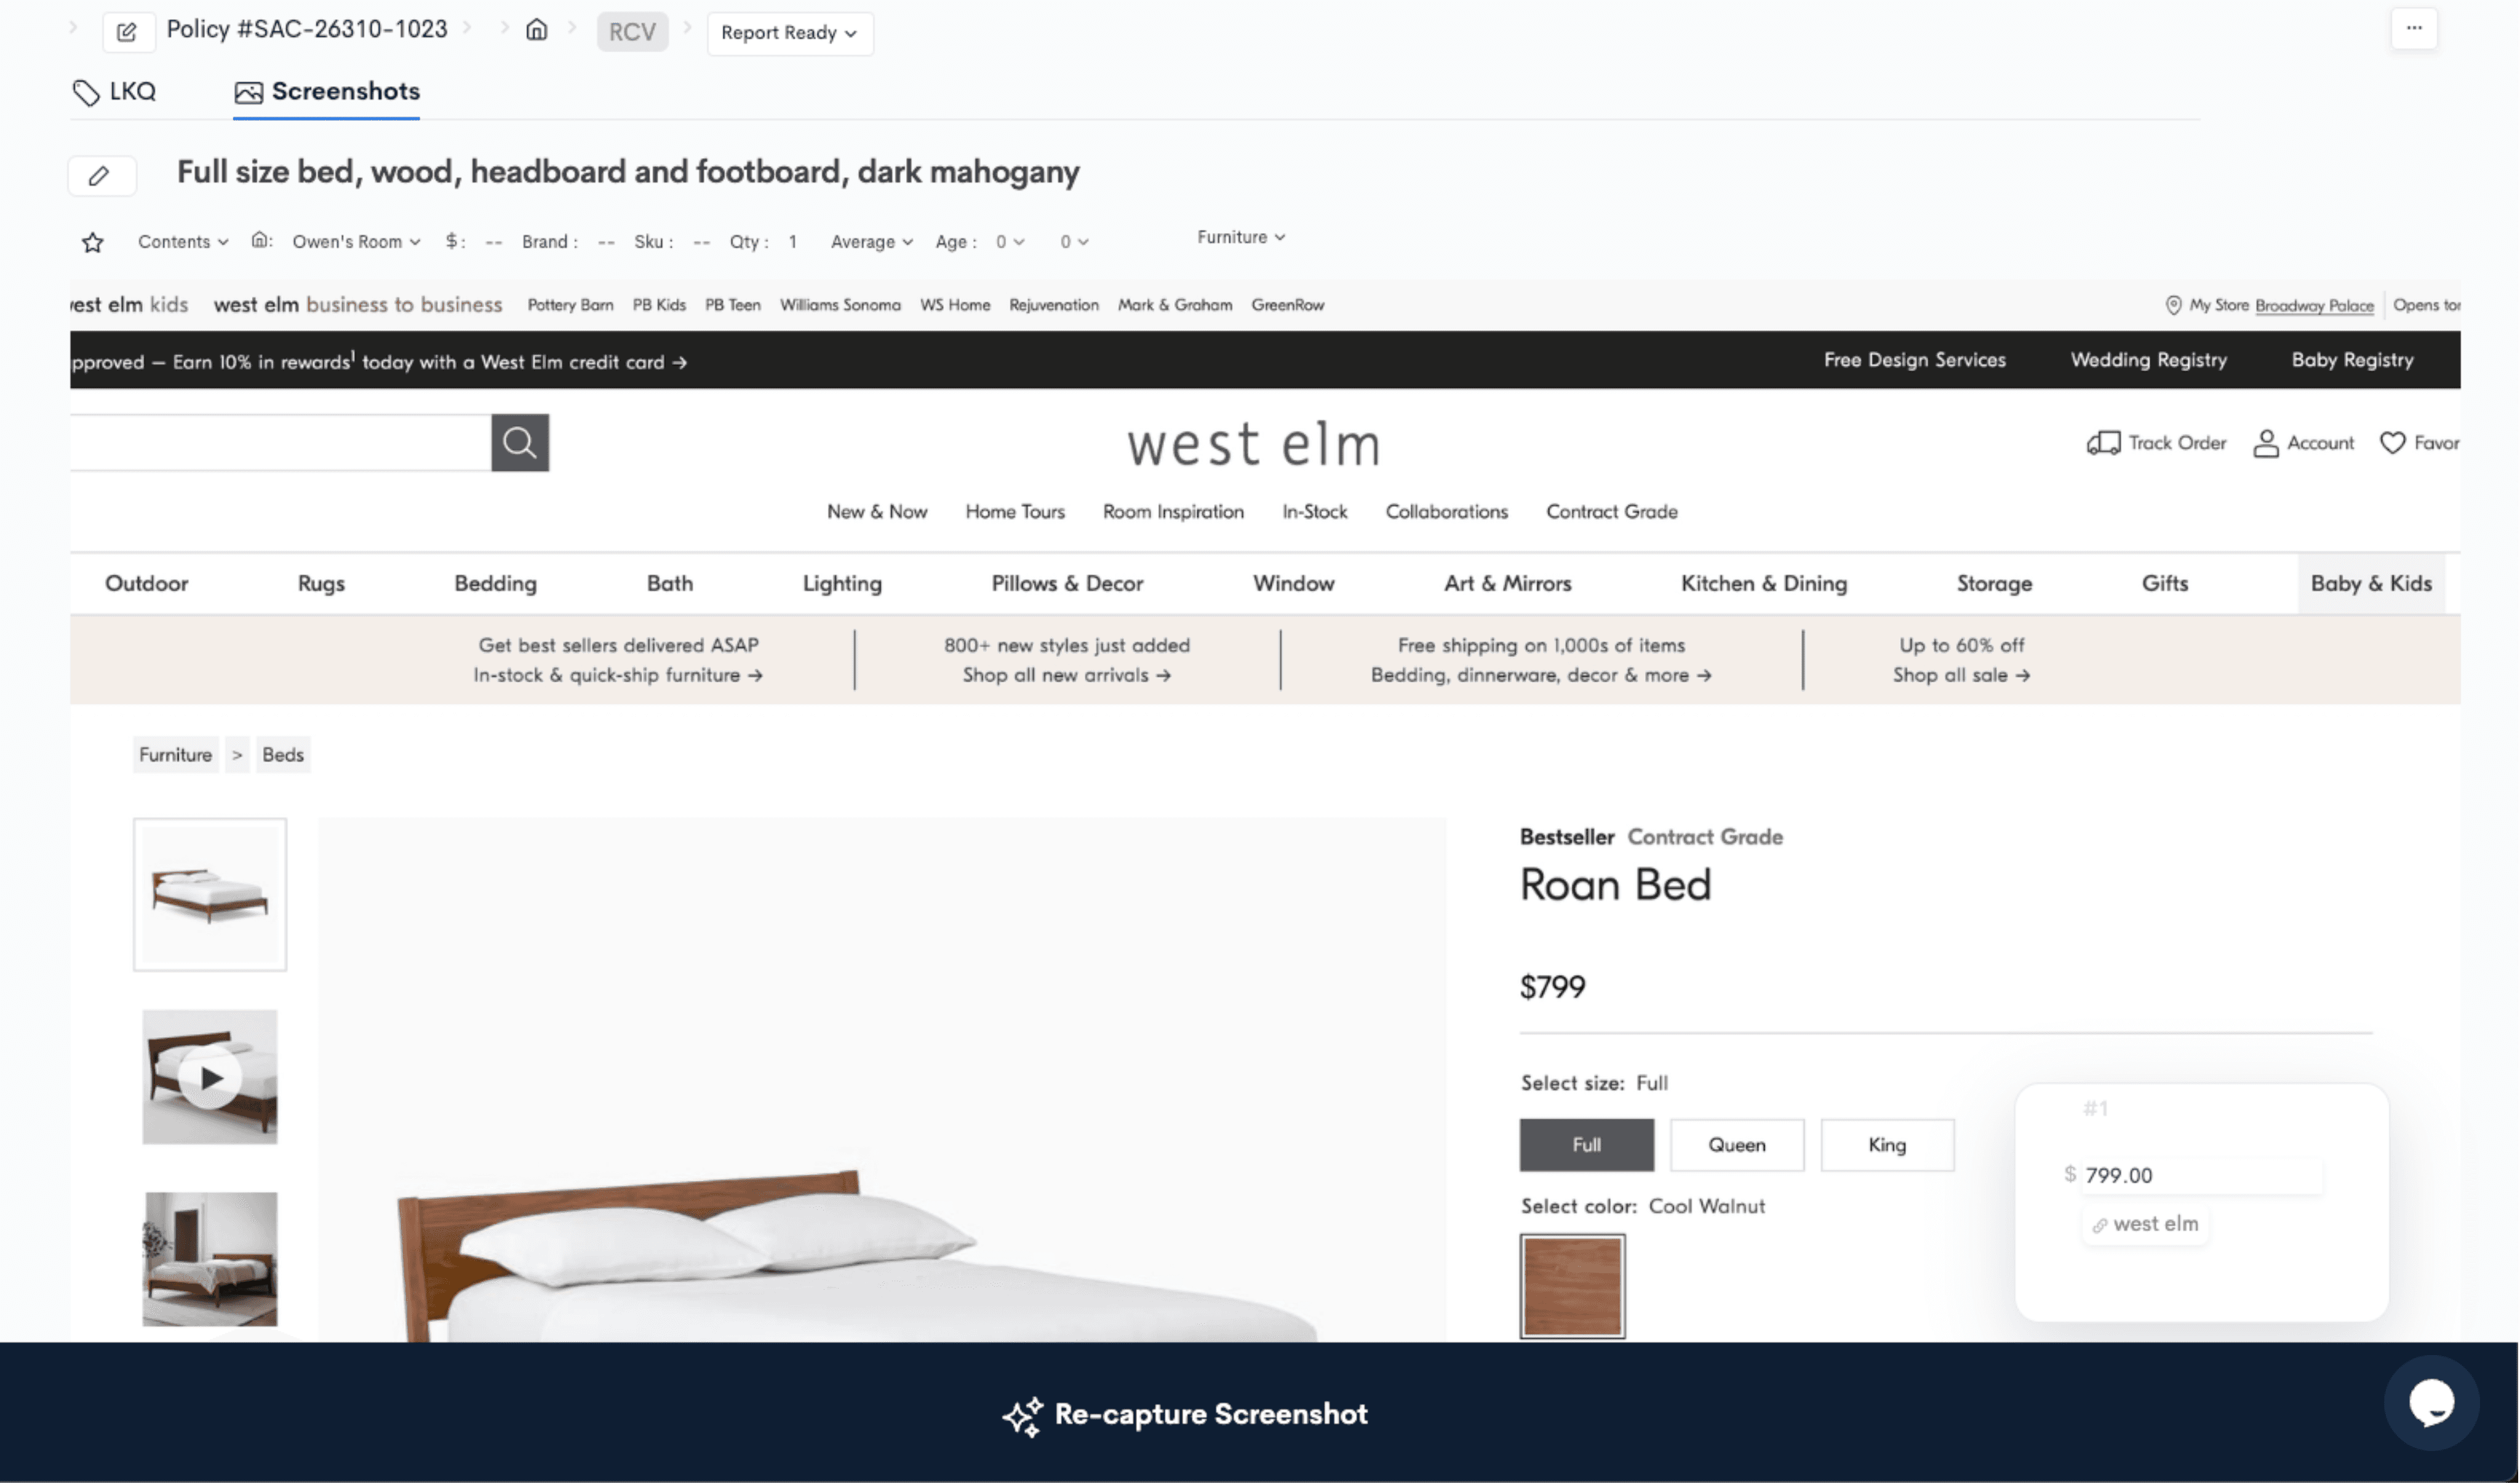Image resolution: width=2520 pixels, height=1483 pixels.
Task: Expand the Contents dropdown
Action: 181,241
